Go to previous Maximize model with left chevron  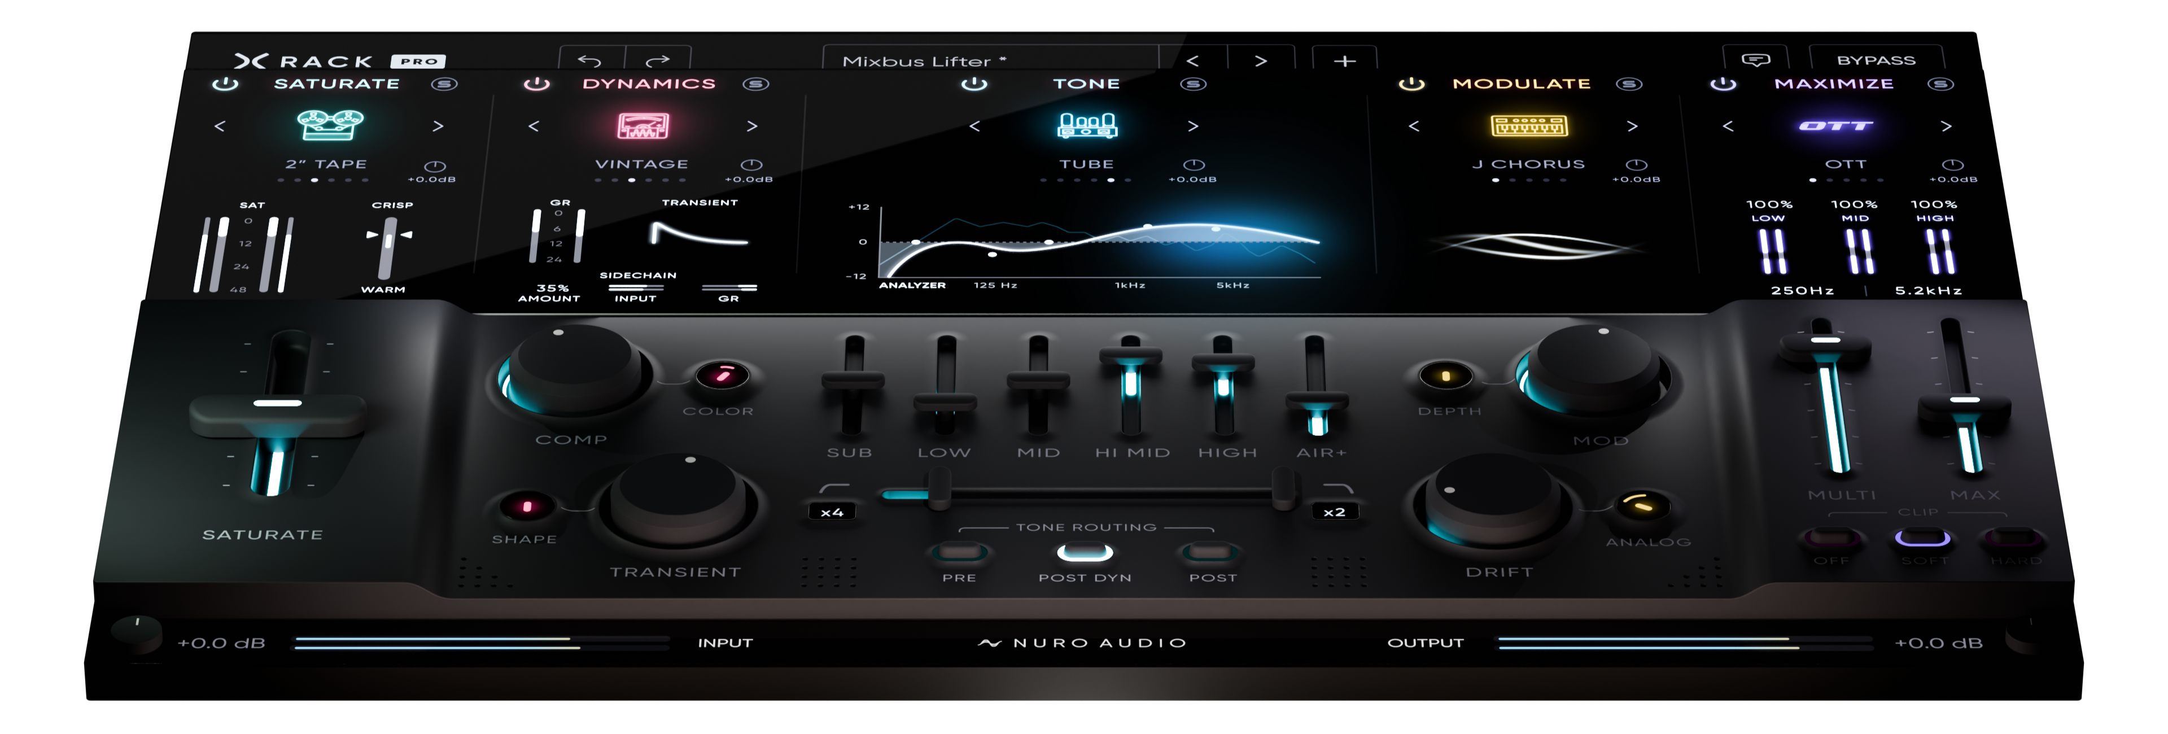1728,126
